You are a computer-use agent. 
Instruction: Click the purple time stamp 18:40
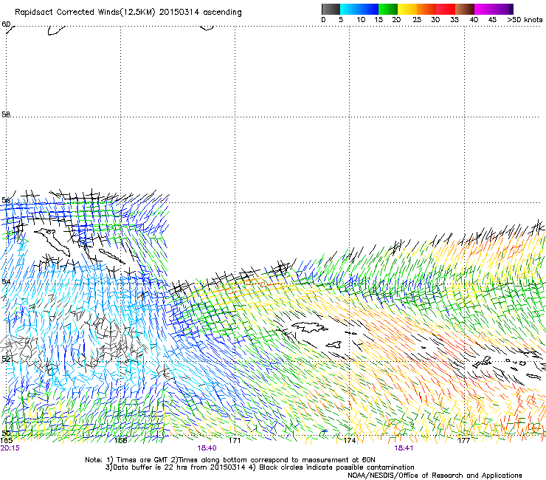(x=207, y=448)
